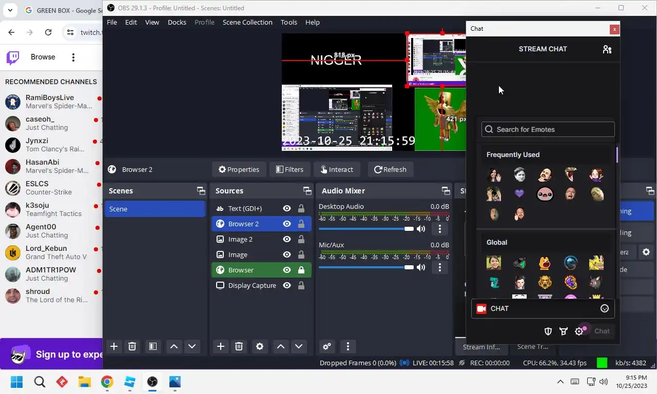This screenshot has height=394, width=657.
Task: Select the purple heart emote
Action: (x=519, y=194)
